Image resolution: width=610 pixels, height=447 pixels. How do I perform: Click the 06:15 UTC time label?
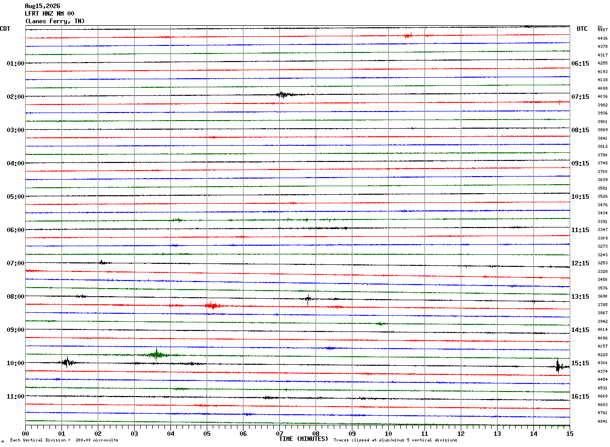tap(580, 64)
